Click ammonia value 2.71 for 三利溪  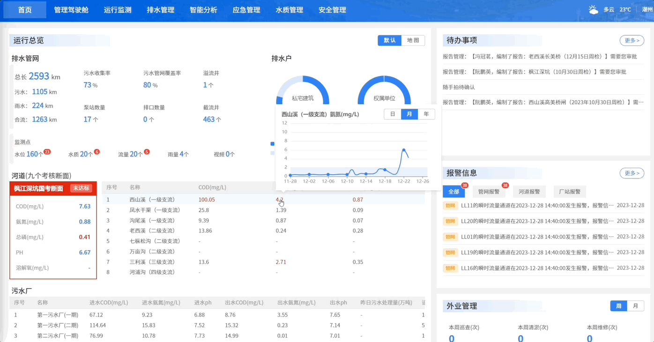click(281, 262)
